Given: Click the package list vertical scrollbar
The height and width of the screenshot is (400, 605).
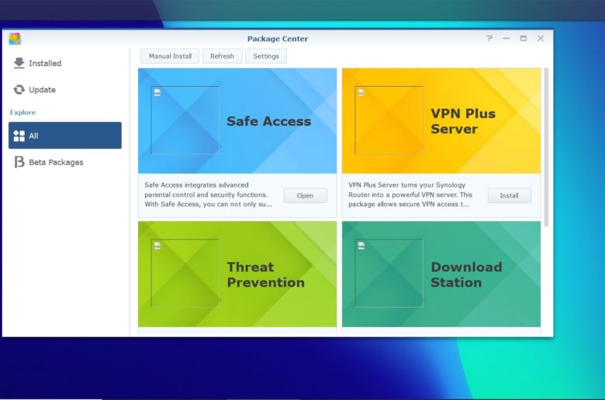Looking at the screenshot, I should 546,147.
